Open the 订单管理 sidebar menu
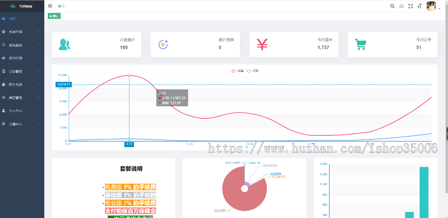The width and height of the screenshot is (448, 218). (22, 71)
